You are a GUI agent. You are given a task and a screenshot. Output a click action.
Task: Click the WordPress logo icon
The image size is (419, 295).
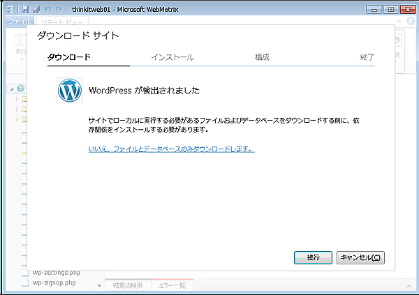point(69,90)
